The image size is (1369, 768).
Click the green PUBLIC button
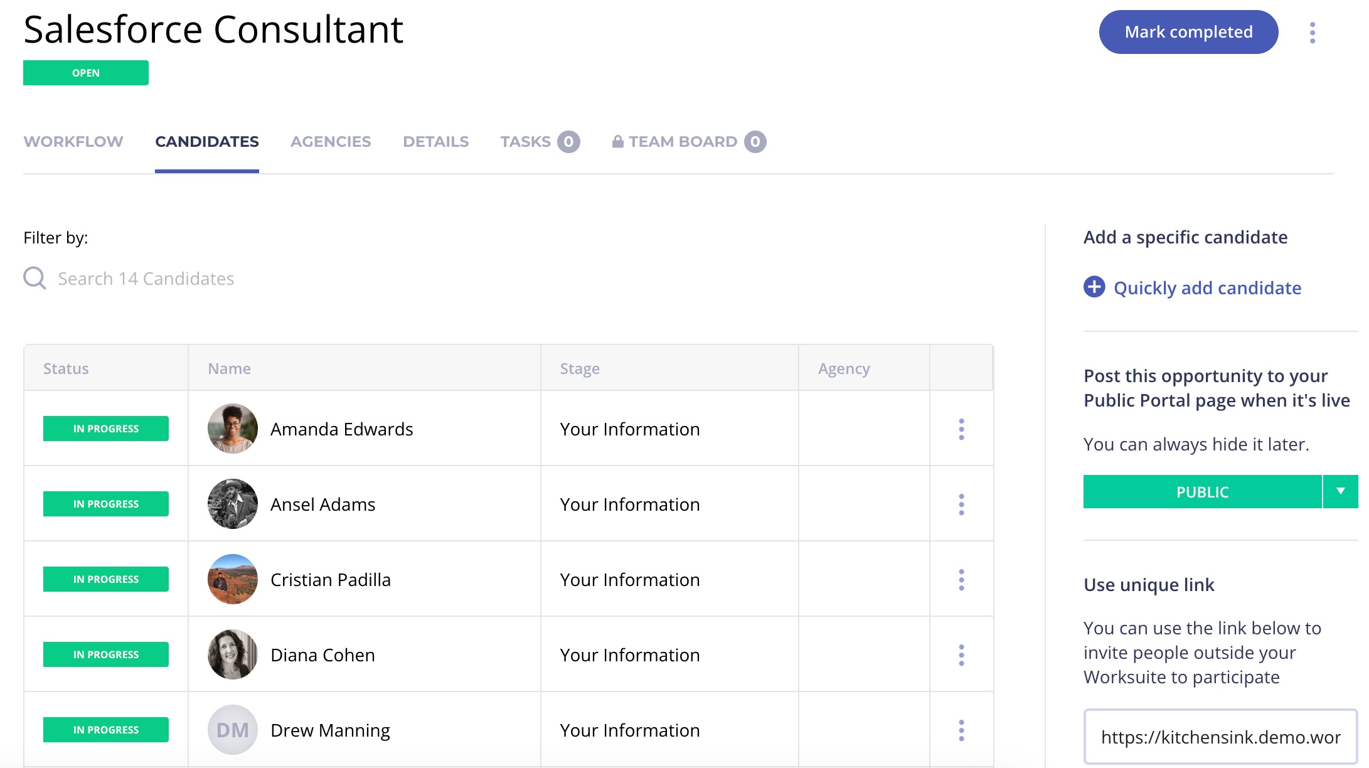coord(1201,492)
